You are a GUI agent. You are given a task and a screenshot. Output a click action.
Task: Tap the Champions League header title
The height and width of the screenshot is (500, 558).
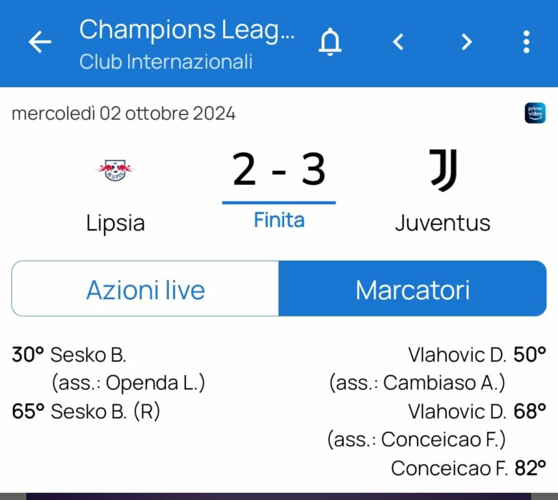pos(187,29)
